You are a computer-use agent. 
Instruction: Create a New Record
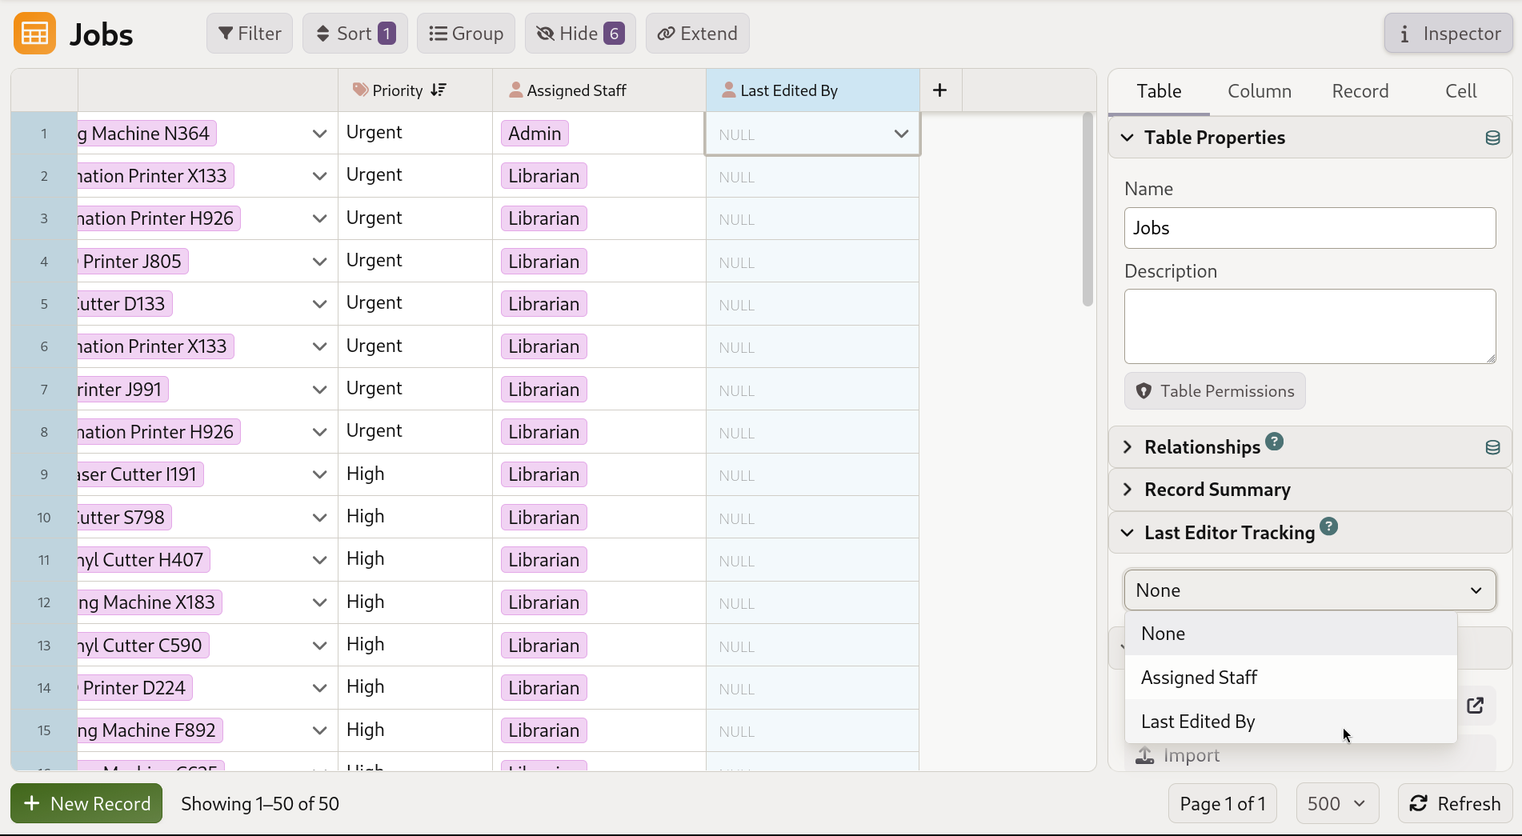[86, 803]
